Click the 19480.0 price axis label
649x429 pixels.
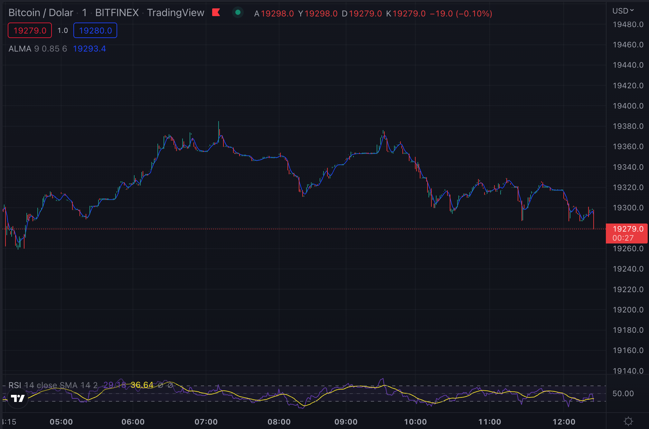628,24
